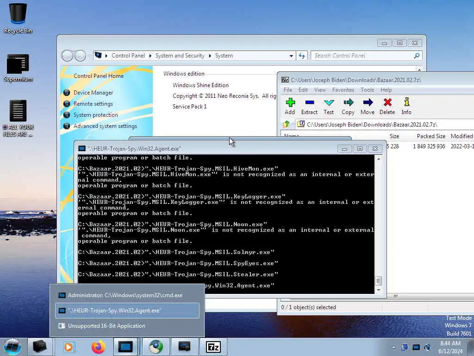Click the refresh button in Control Panel

(302, 56)
